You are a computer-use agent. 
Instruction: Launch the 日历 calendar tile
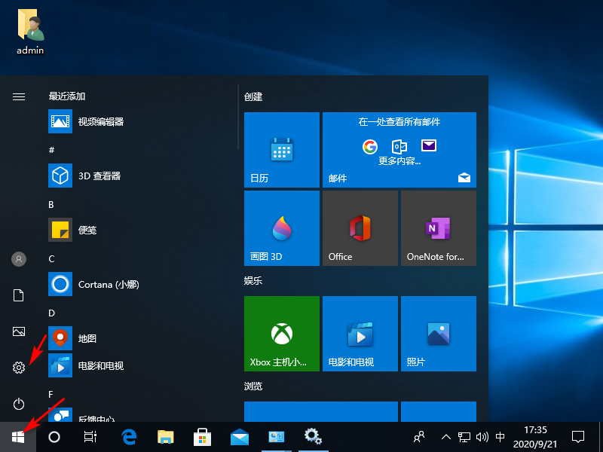[x=282, y=150]
